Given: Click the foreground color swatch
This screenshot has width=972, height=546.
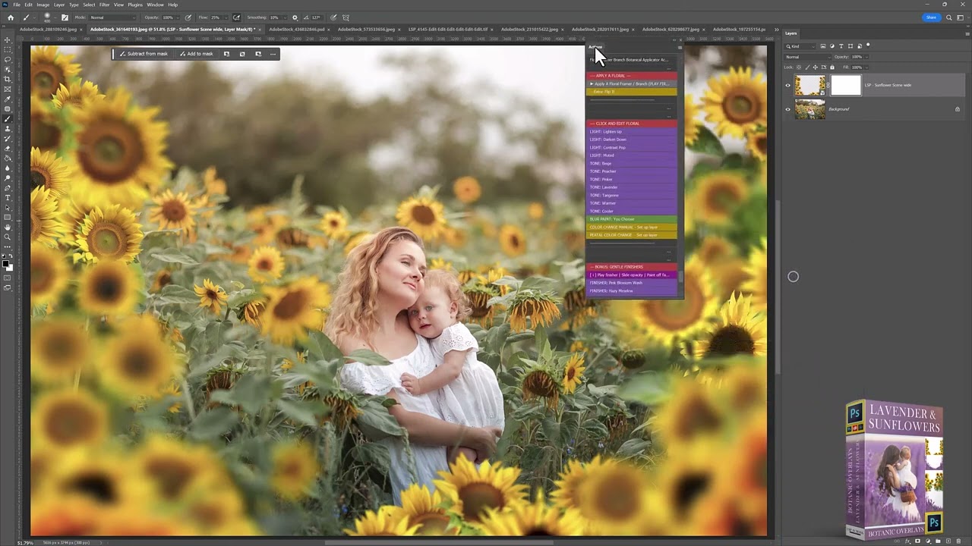Looking at the screenshot, I should (x=7, y=264).
